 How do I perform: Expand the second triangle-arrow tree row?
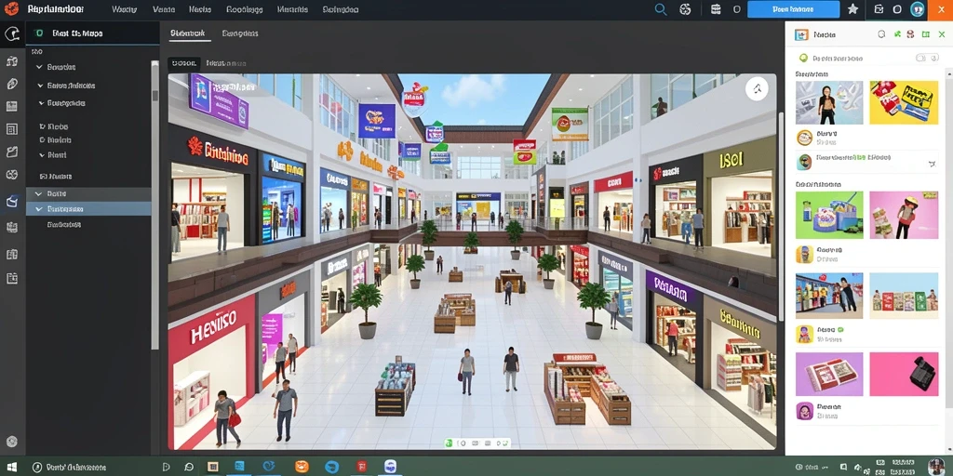[43, 140]
